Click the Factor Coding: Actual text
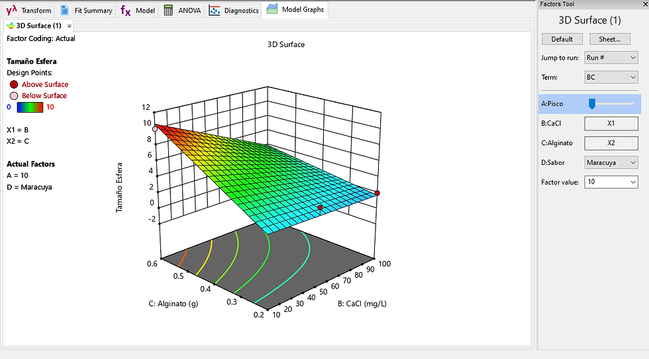The height and width of the screenshot is (359, 649). [x=41, y=38]
